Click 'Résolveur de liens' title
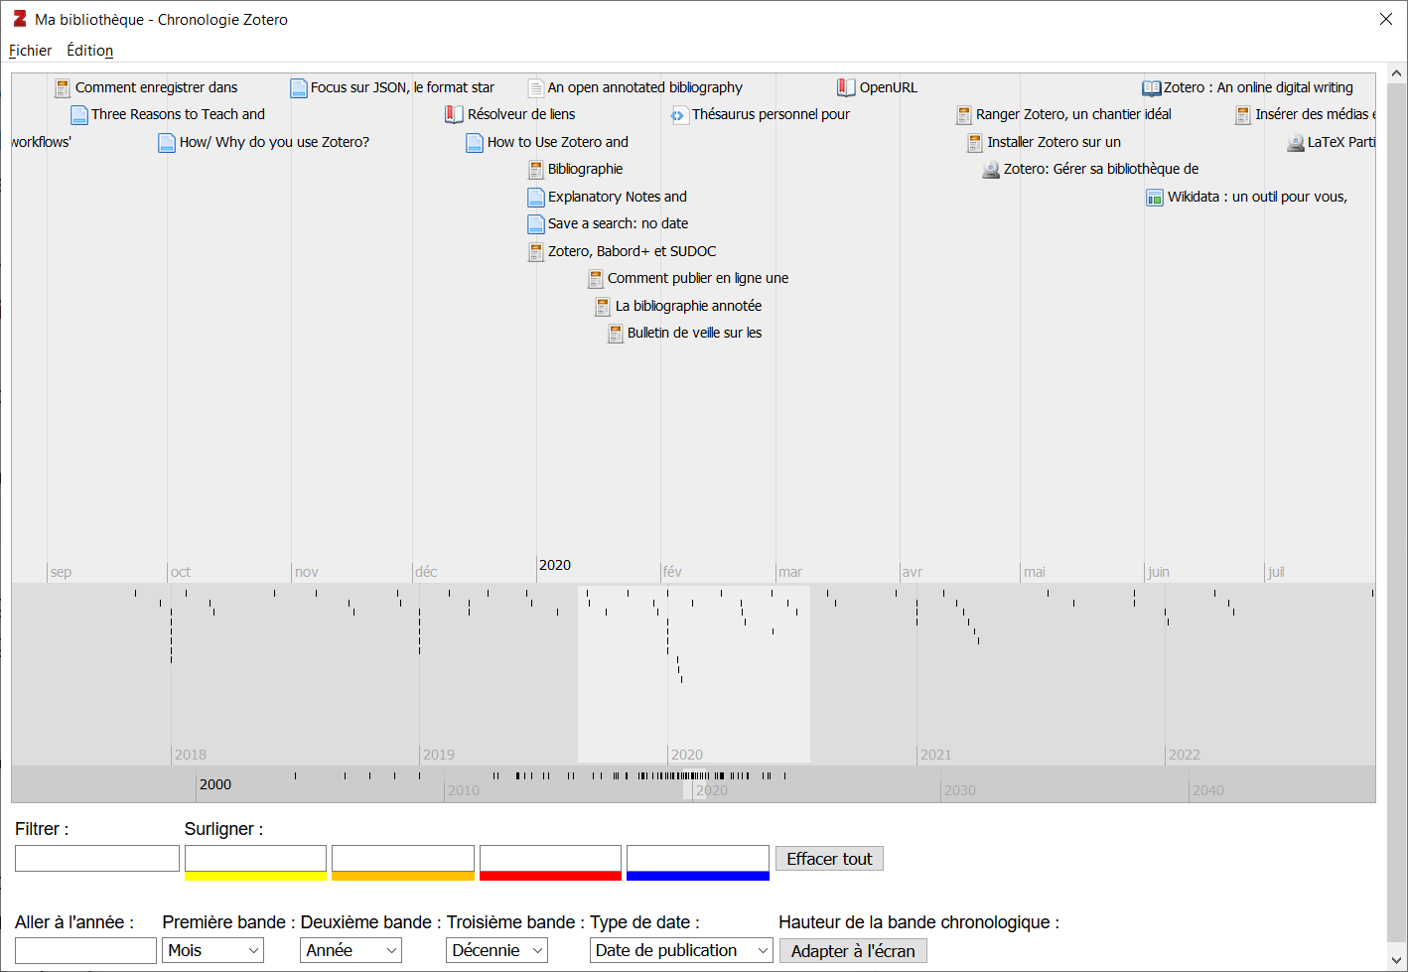The image size is (1408, 972). (x=521, y=114)
